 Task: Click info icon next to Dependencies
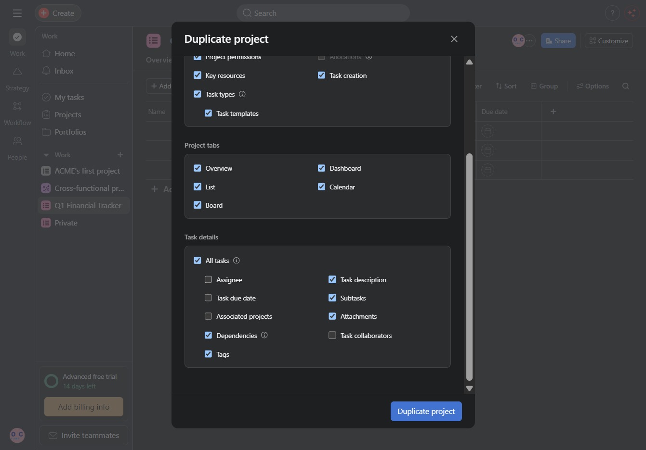click(x=264, y=335)
